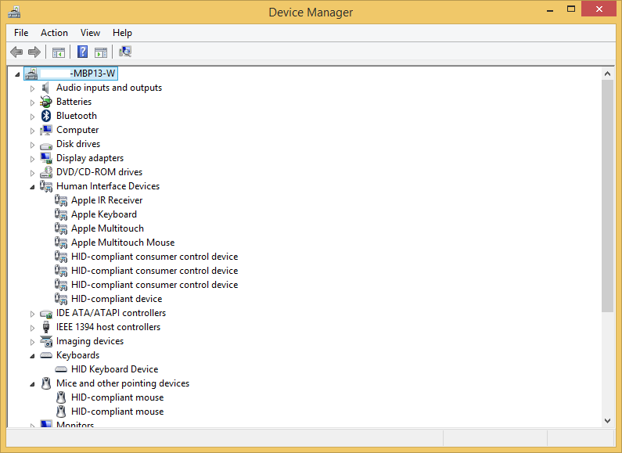Screen dimensions: 622x453
Task: Select the Monitors category at the bottom
Action: (x=75, y=424)
